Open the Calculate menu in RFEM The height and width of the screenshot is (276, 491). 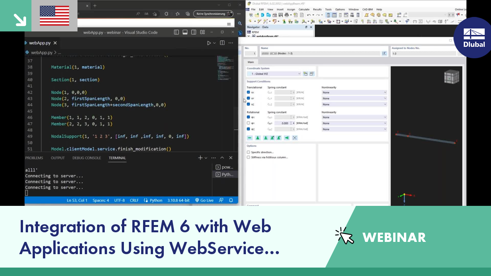[304, 9]
